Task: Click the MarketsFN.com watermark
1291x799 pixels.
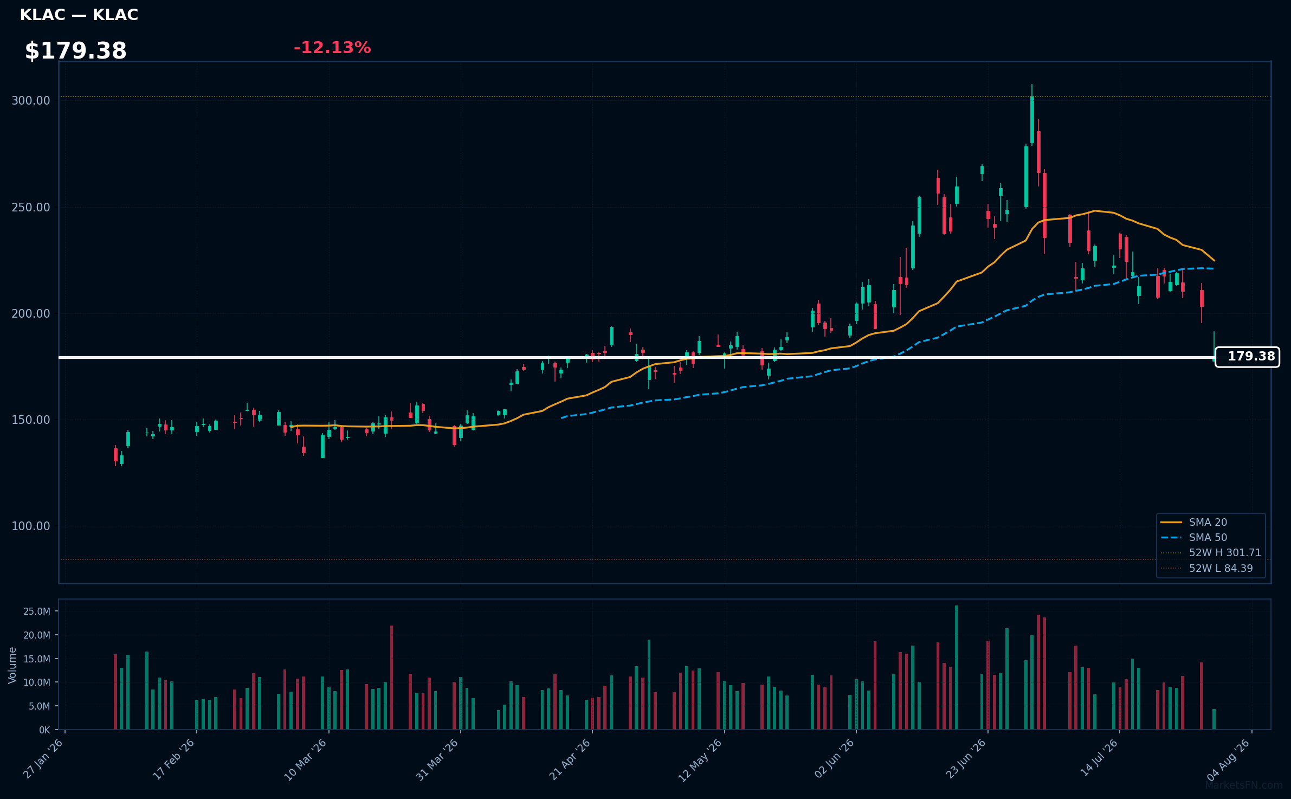Action: pos(1244,785)
